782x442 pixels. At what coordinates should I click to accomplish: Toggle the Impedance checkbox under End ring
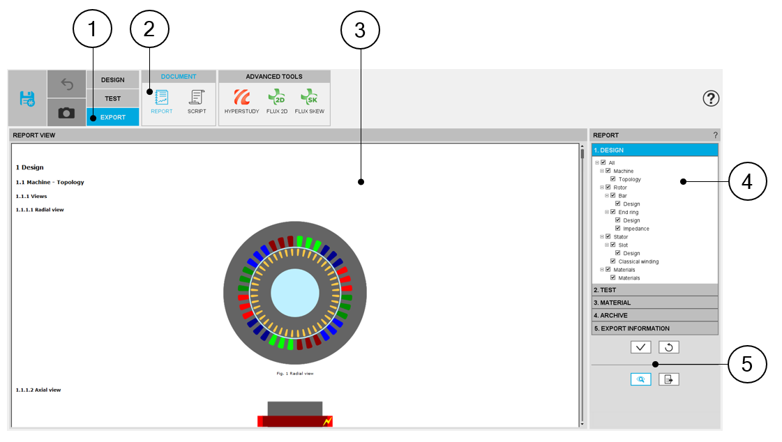click(617, 229)
